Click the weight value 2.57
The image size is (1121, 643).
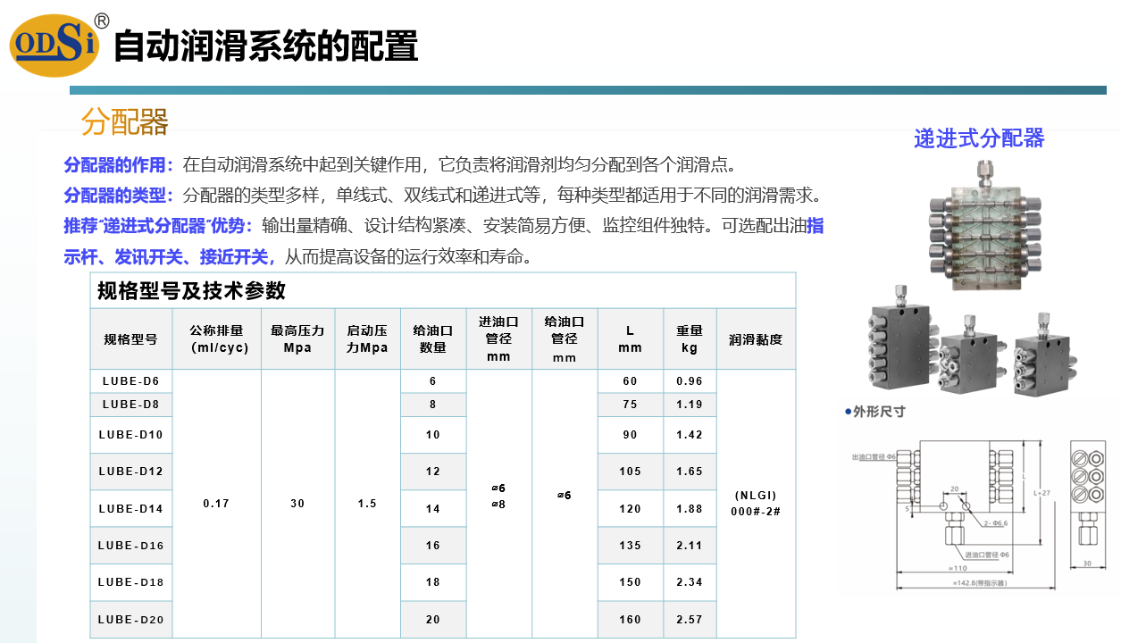(690, 619)
